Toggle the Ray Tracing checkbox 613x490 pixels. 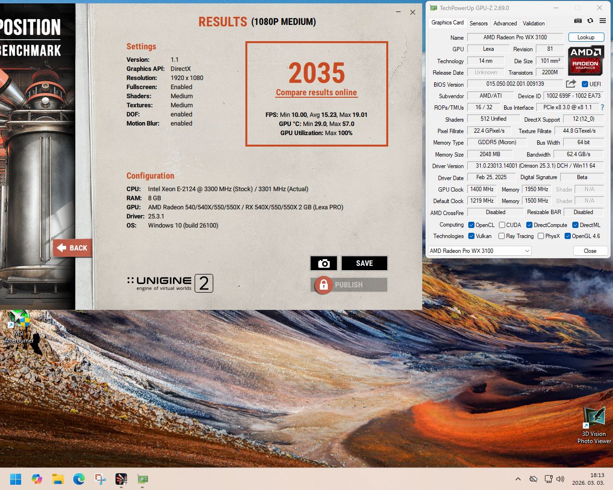click(x=501, y=236)
